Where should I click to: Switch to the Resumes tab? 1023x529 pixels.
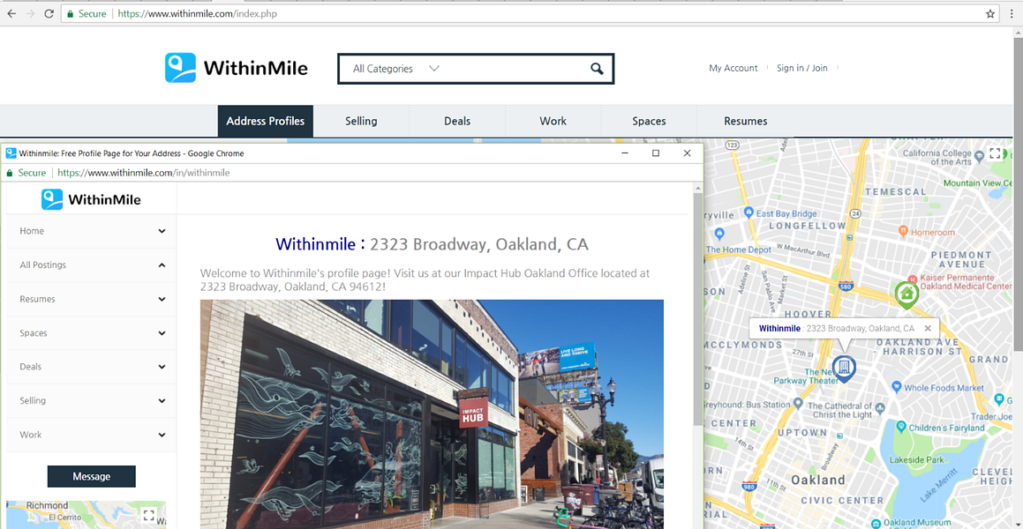[746, 121]
